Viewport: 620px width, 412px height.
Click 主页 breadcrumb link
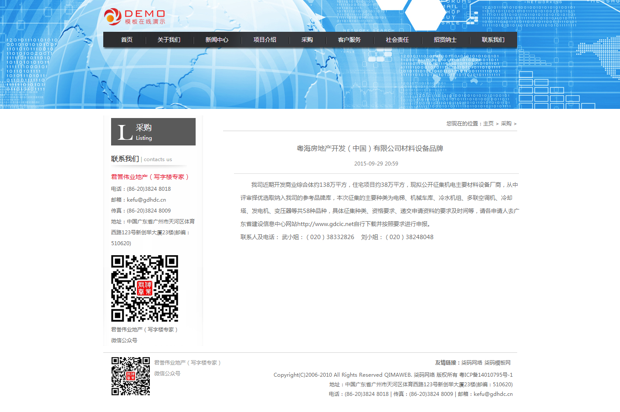(488, 124)
